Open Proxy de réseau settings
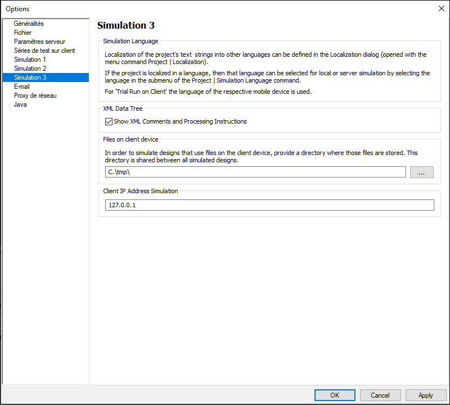 click(35, 95)
